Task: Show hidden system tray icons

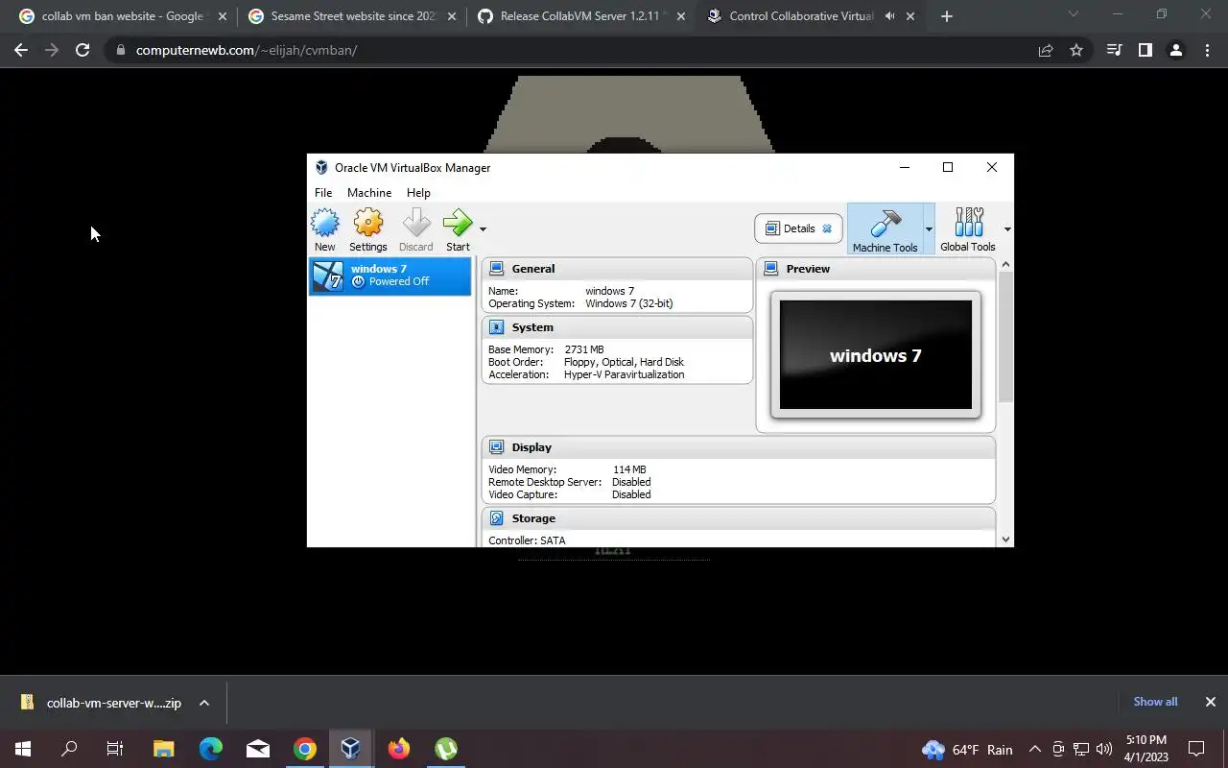Action: pos(1034,750)
